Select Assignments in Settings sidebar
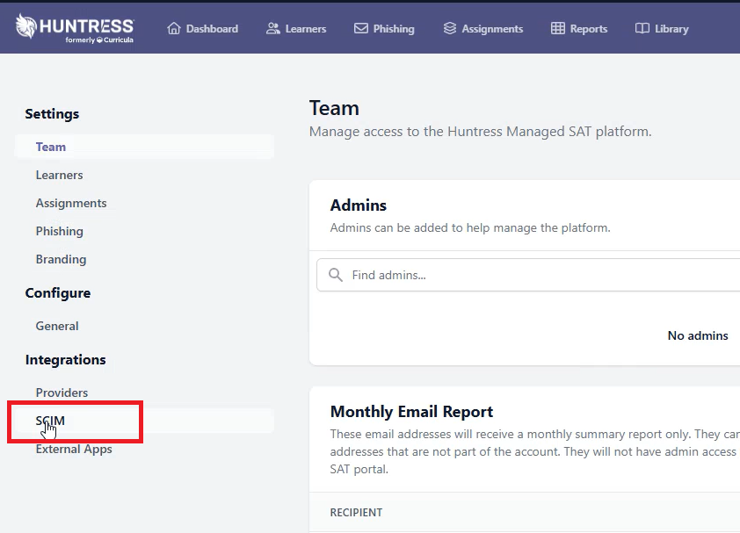Viewport: 740px width, 533px height. point(71,204)
